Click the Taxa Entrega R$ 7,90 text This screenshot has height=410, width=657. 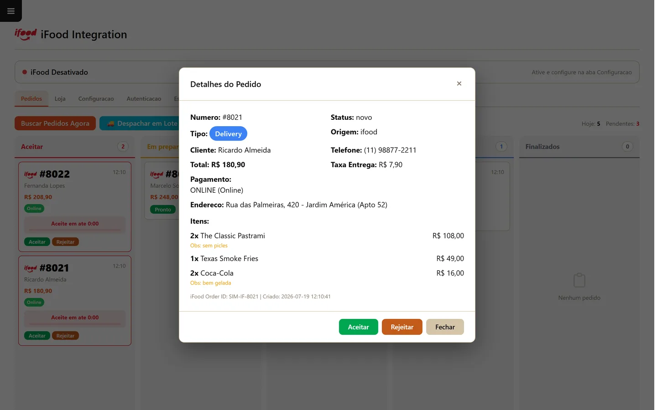[367, 165]
